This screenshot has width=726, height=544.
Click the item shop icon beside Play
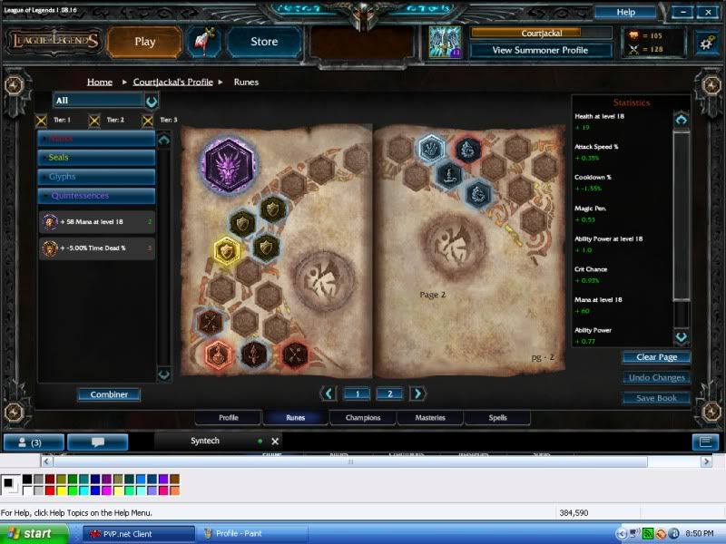(x=202, y=42)
